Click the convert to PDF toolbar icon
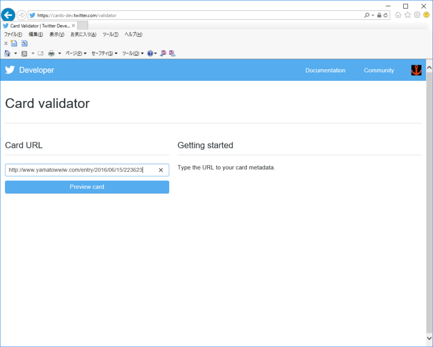This screenshot has height=347, width=433. [x=14, y=43]
